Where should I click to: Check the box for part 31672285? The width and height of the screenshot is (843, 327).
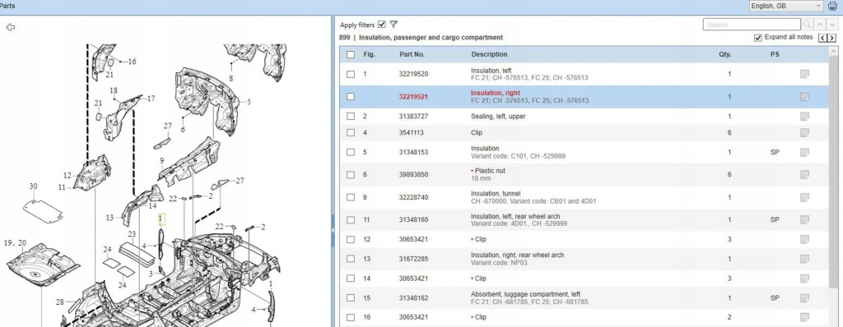(x=351, y=259)
